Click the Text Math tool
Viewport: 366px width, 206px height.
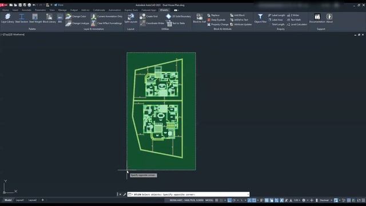pos(294,20)
